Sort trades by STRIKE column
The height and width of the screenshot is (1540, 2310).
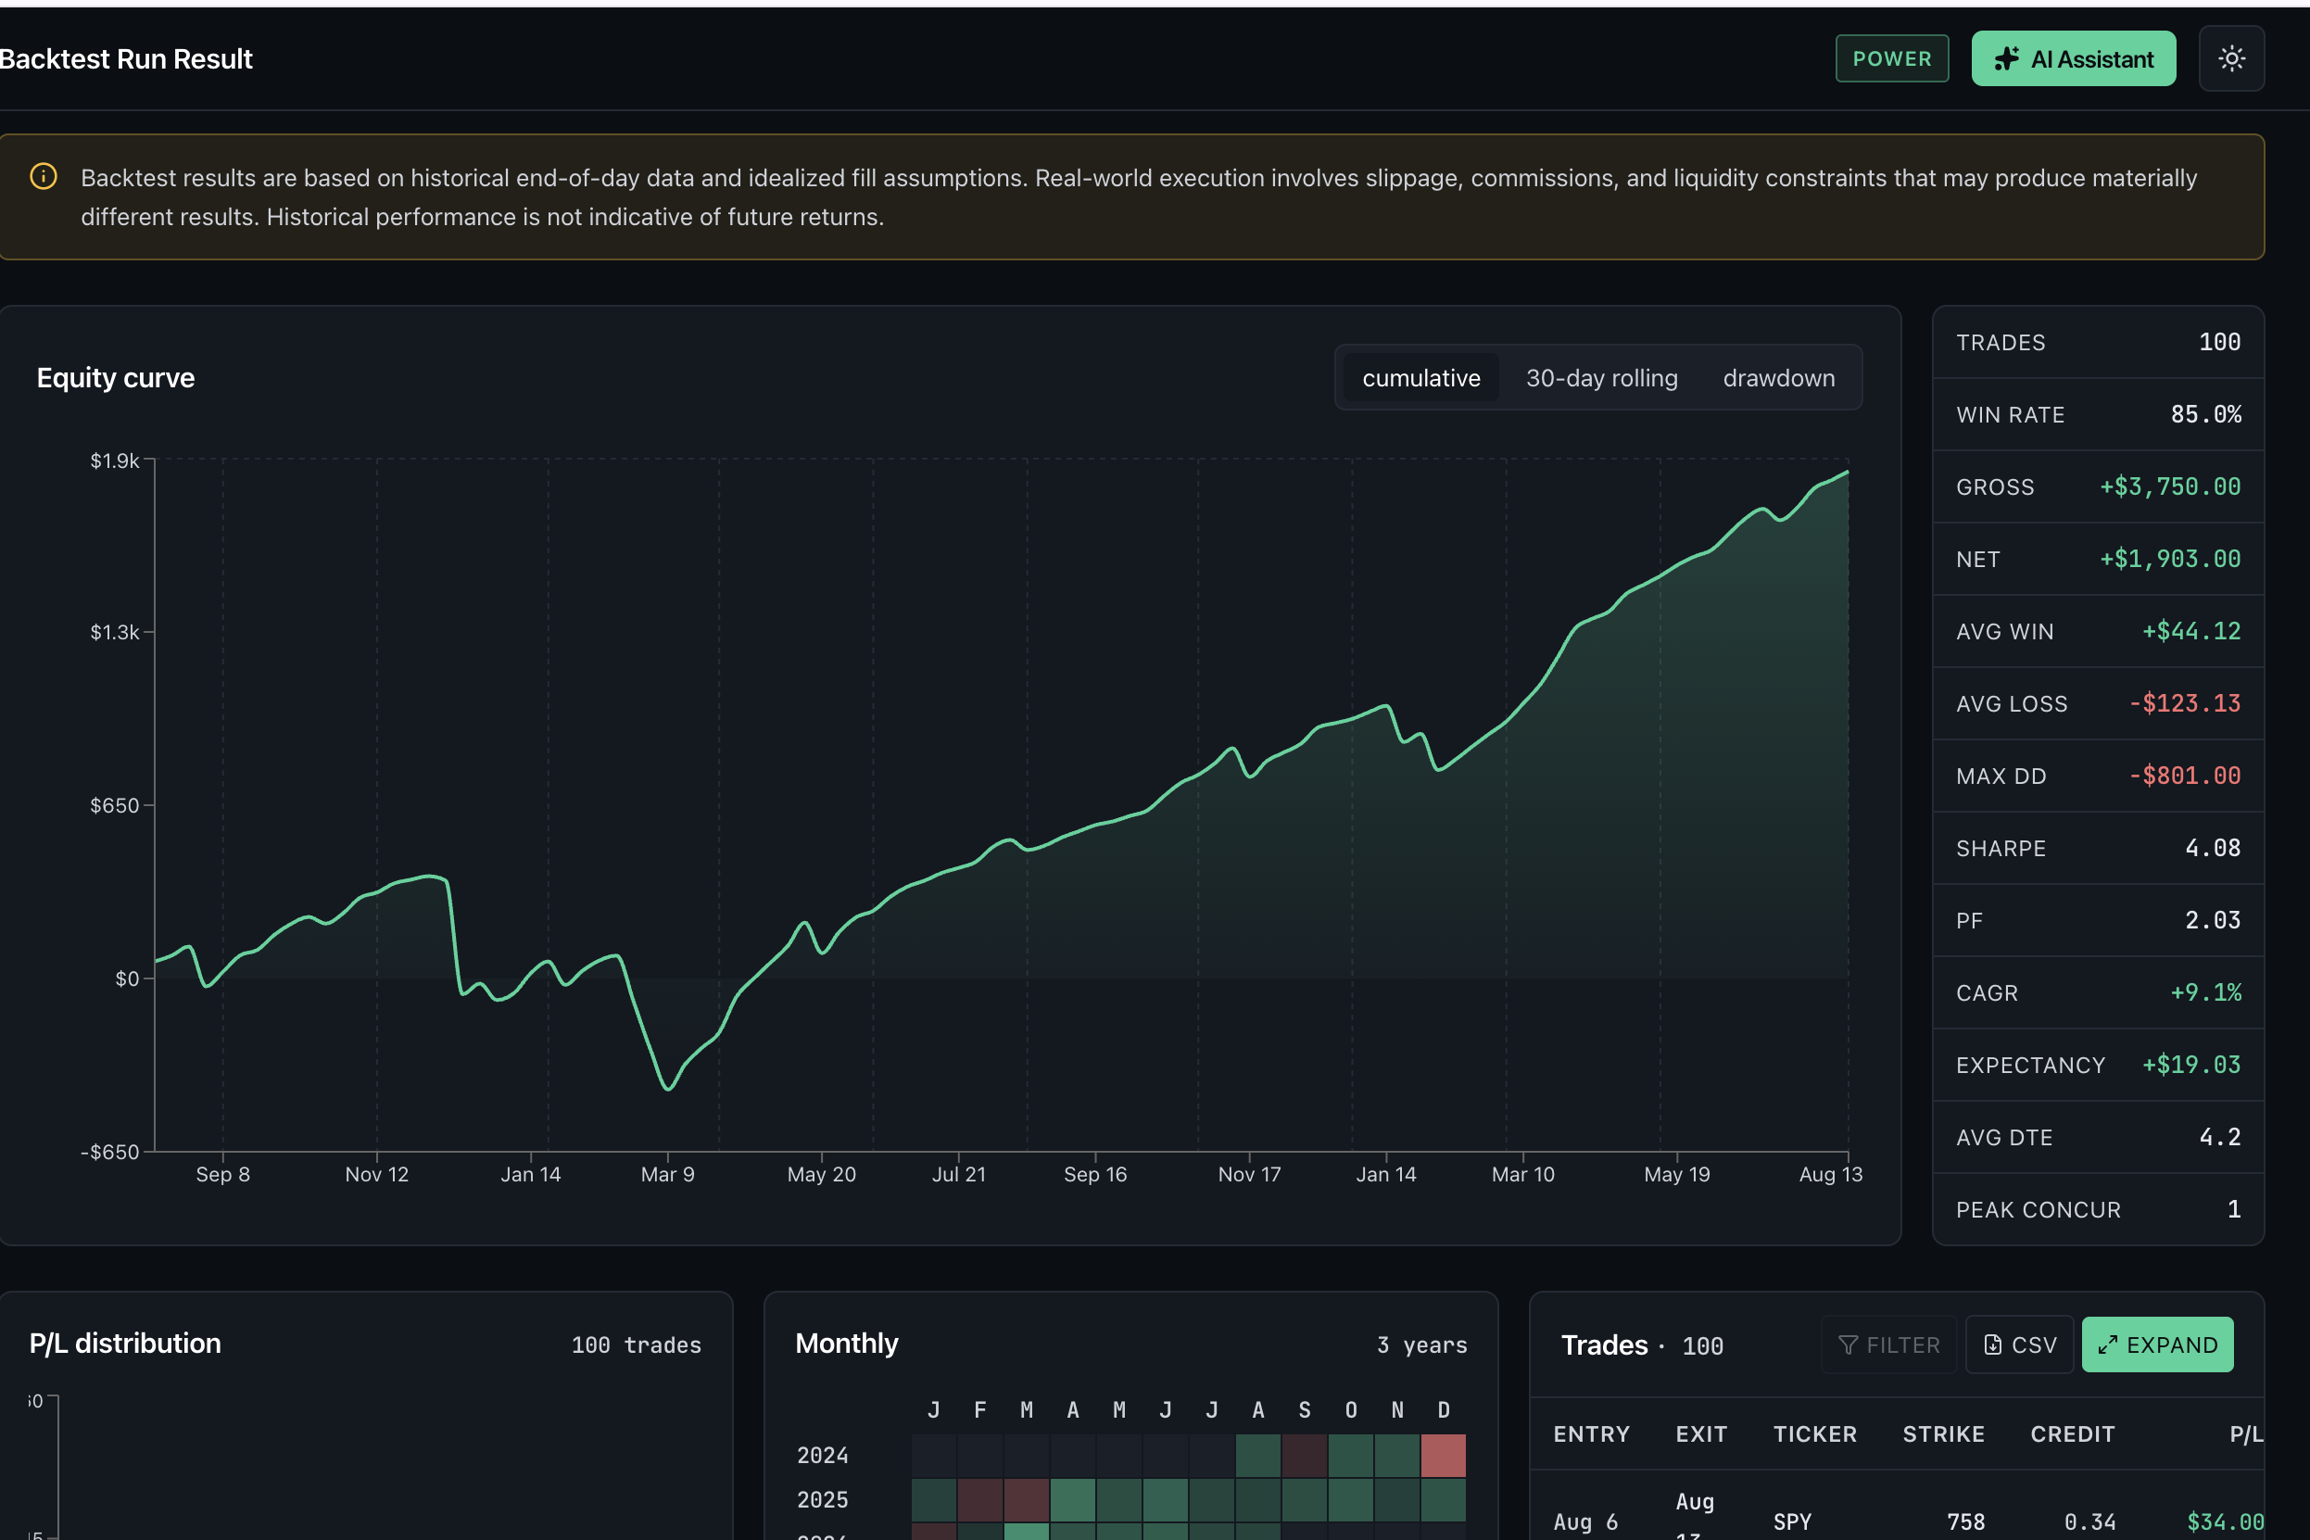[1944, 1434]
